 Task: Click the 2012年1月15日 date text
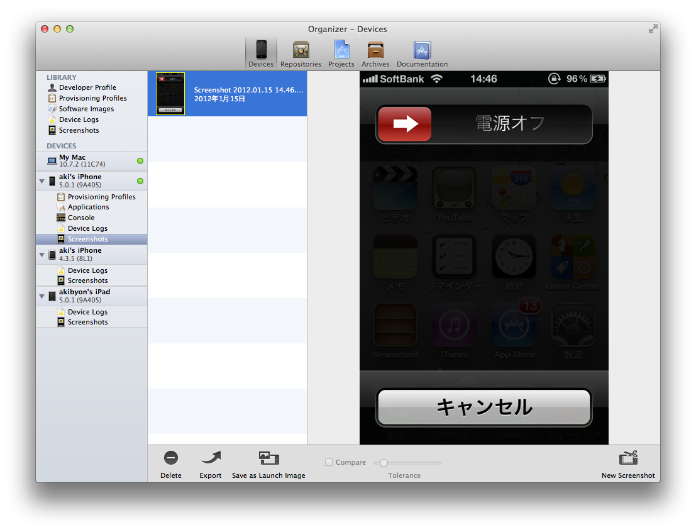[x=219, y=99]
